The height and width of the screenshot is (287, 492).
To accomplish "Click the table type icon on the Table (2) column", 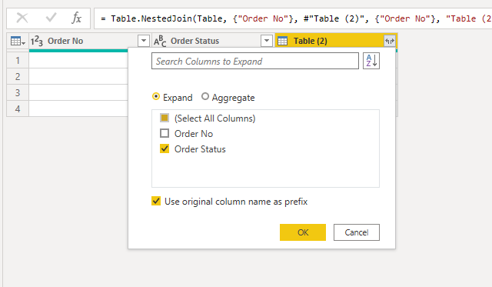I will pyautogui.click(x=282, y=41).
